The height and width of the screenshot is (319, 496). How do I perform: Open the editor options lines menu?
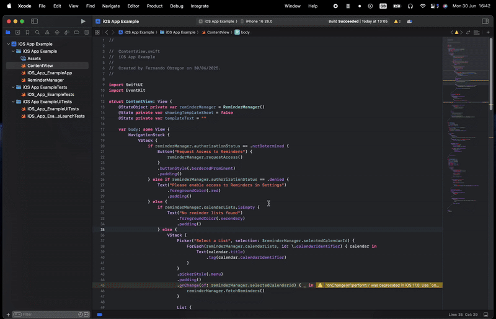pos(477,32)
